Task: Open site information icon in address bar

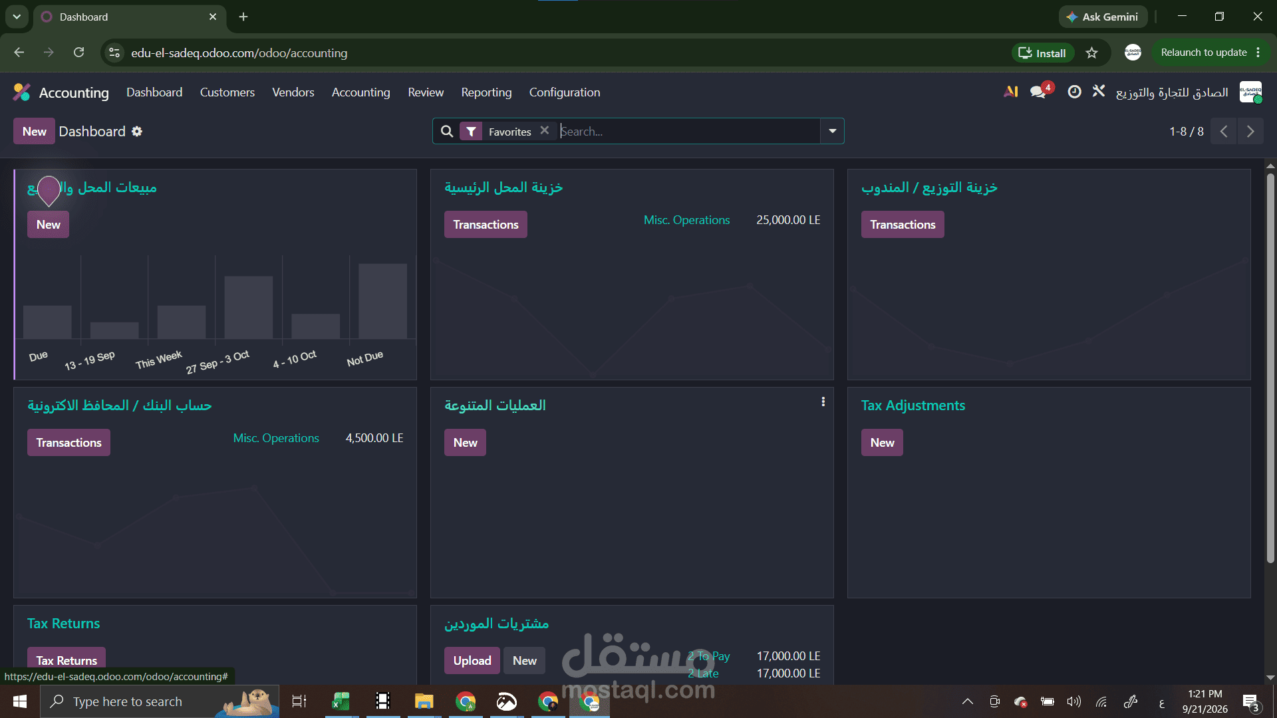Action: click(x=114, y=53)
